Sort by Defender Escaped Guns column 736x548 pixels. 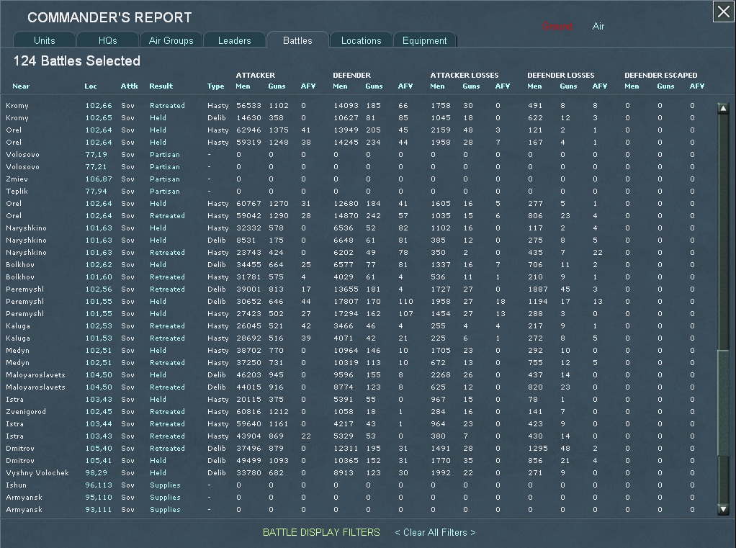click(665, 86)
